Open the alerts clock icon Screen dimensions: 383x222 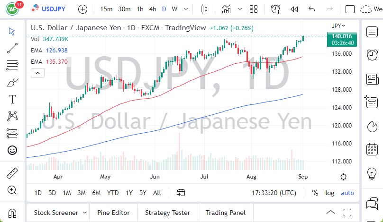point(372,55)
